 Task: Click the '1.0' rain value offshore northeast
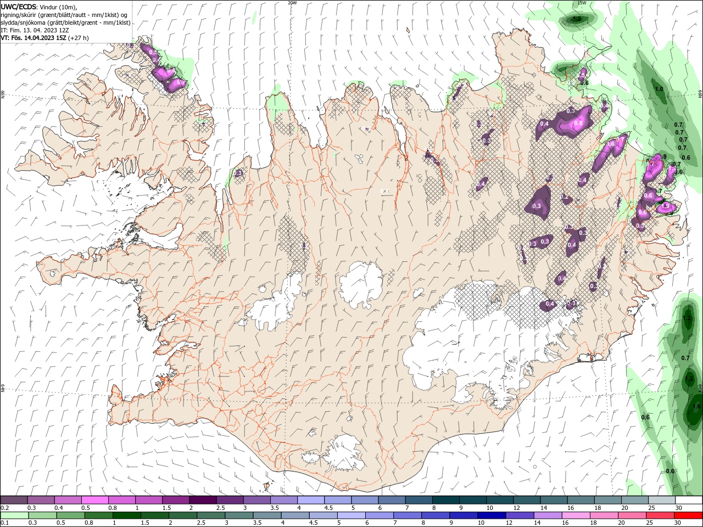point(659,89)
